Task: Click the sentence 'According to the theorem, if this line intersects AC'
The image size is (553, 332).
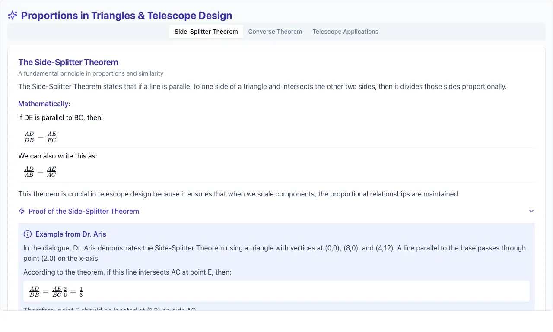Action: [x=127, y=272]
